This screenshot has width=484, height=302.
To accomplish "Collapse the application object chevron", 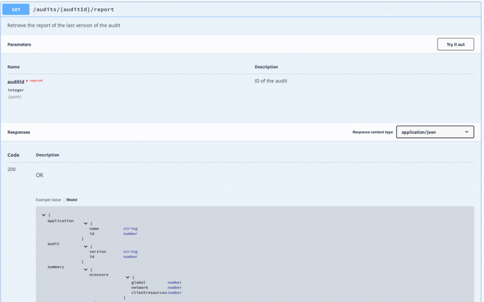I will (x=86, y=223).
